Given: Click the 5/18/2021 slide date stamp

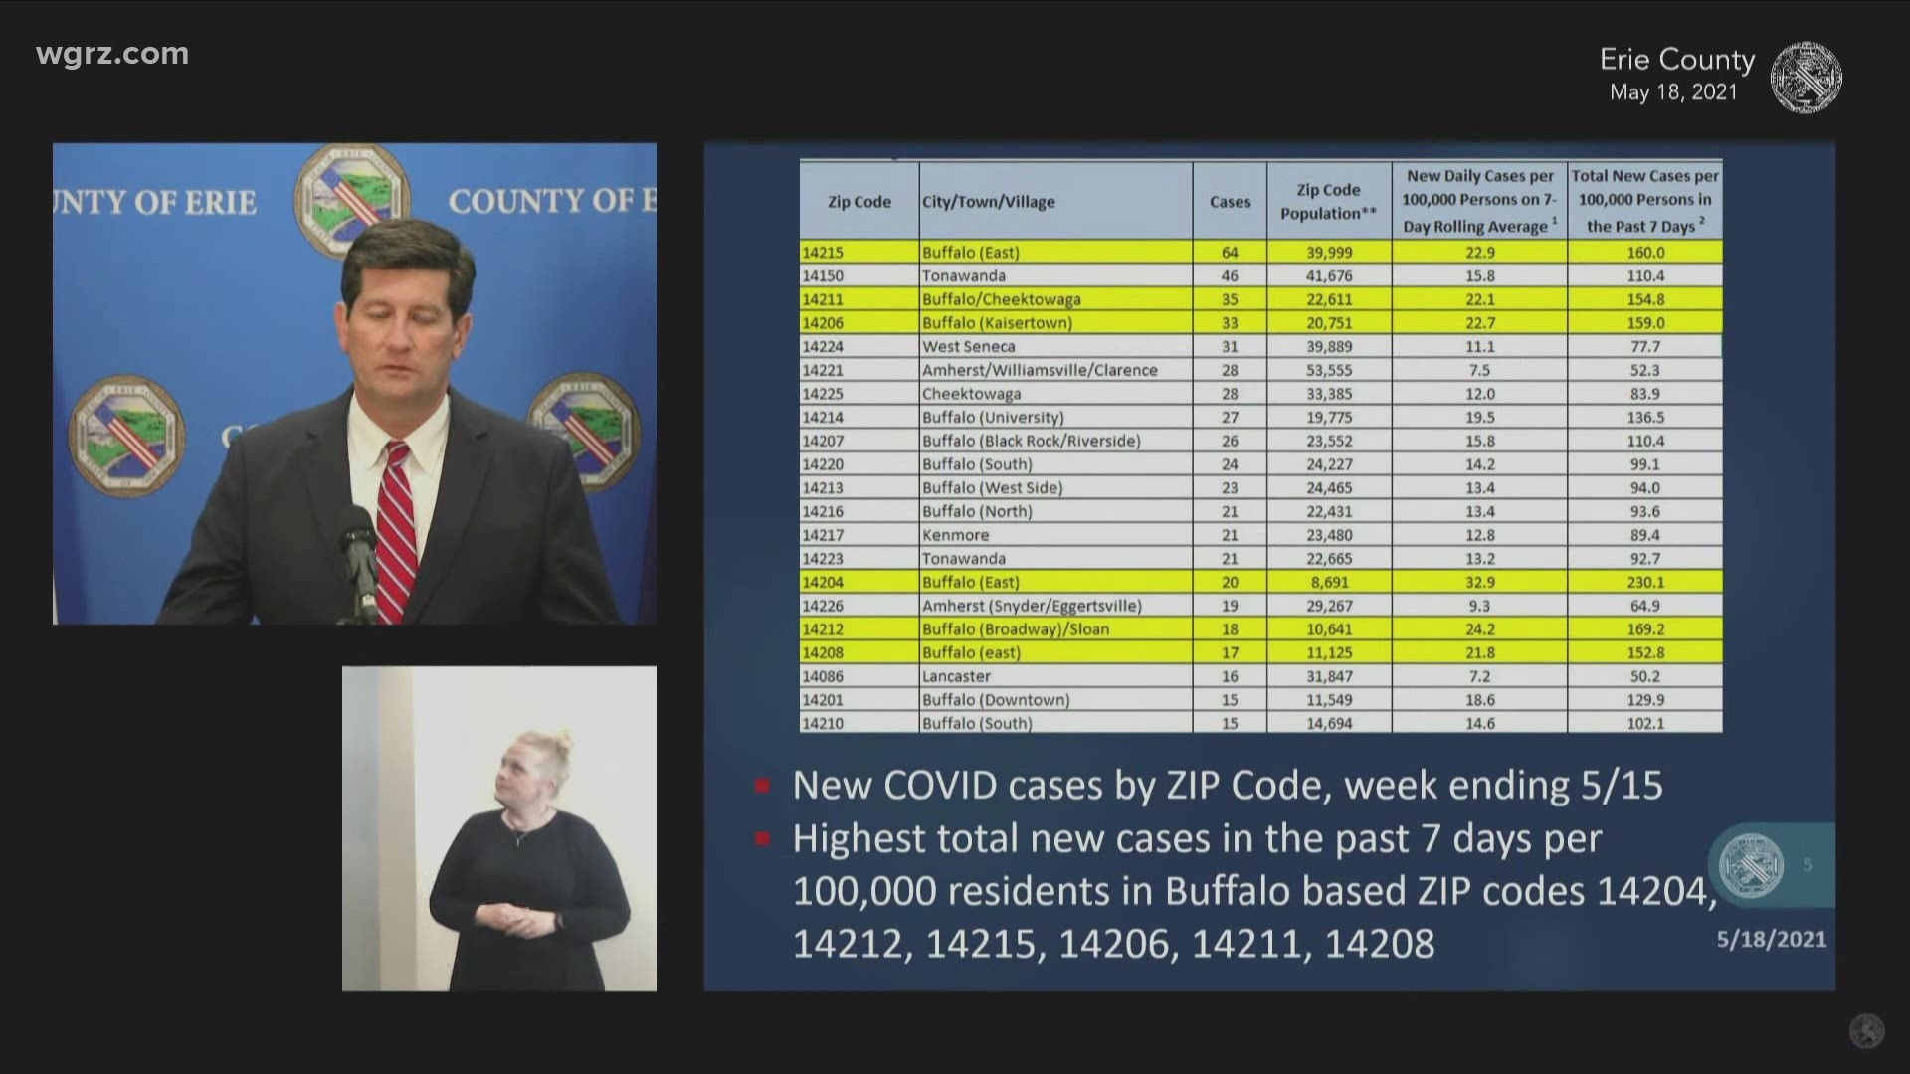Looking at the screenshot, I should point(1771,940).
